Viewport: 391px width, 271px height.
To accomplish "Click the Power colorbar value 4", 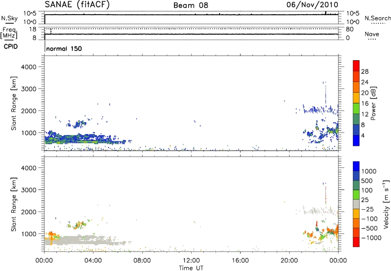I will pyautogui.click(x=363, y=135).
